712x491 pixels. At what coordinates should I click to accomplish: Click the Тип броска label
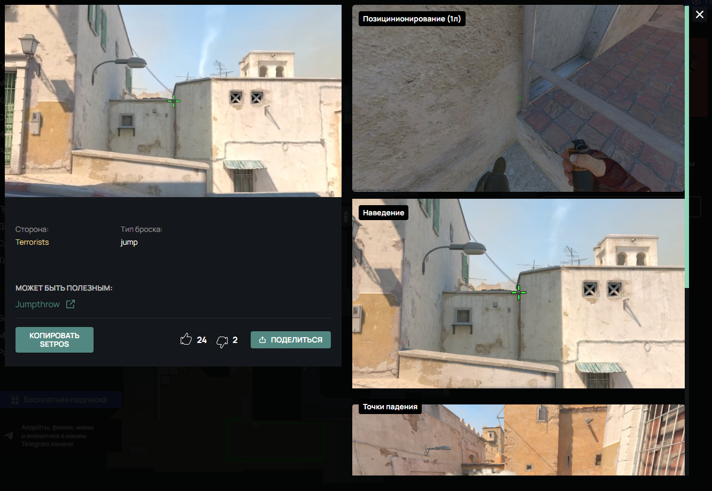[142, 229]
